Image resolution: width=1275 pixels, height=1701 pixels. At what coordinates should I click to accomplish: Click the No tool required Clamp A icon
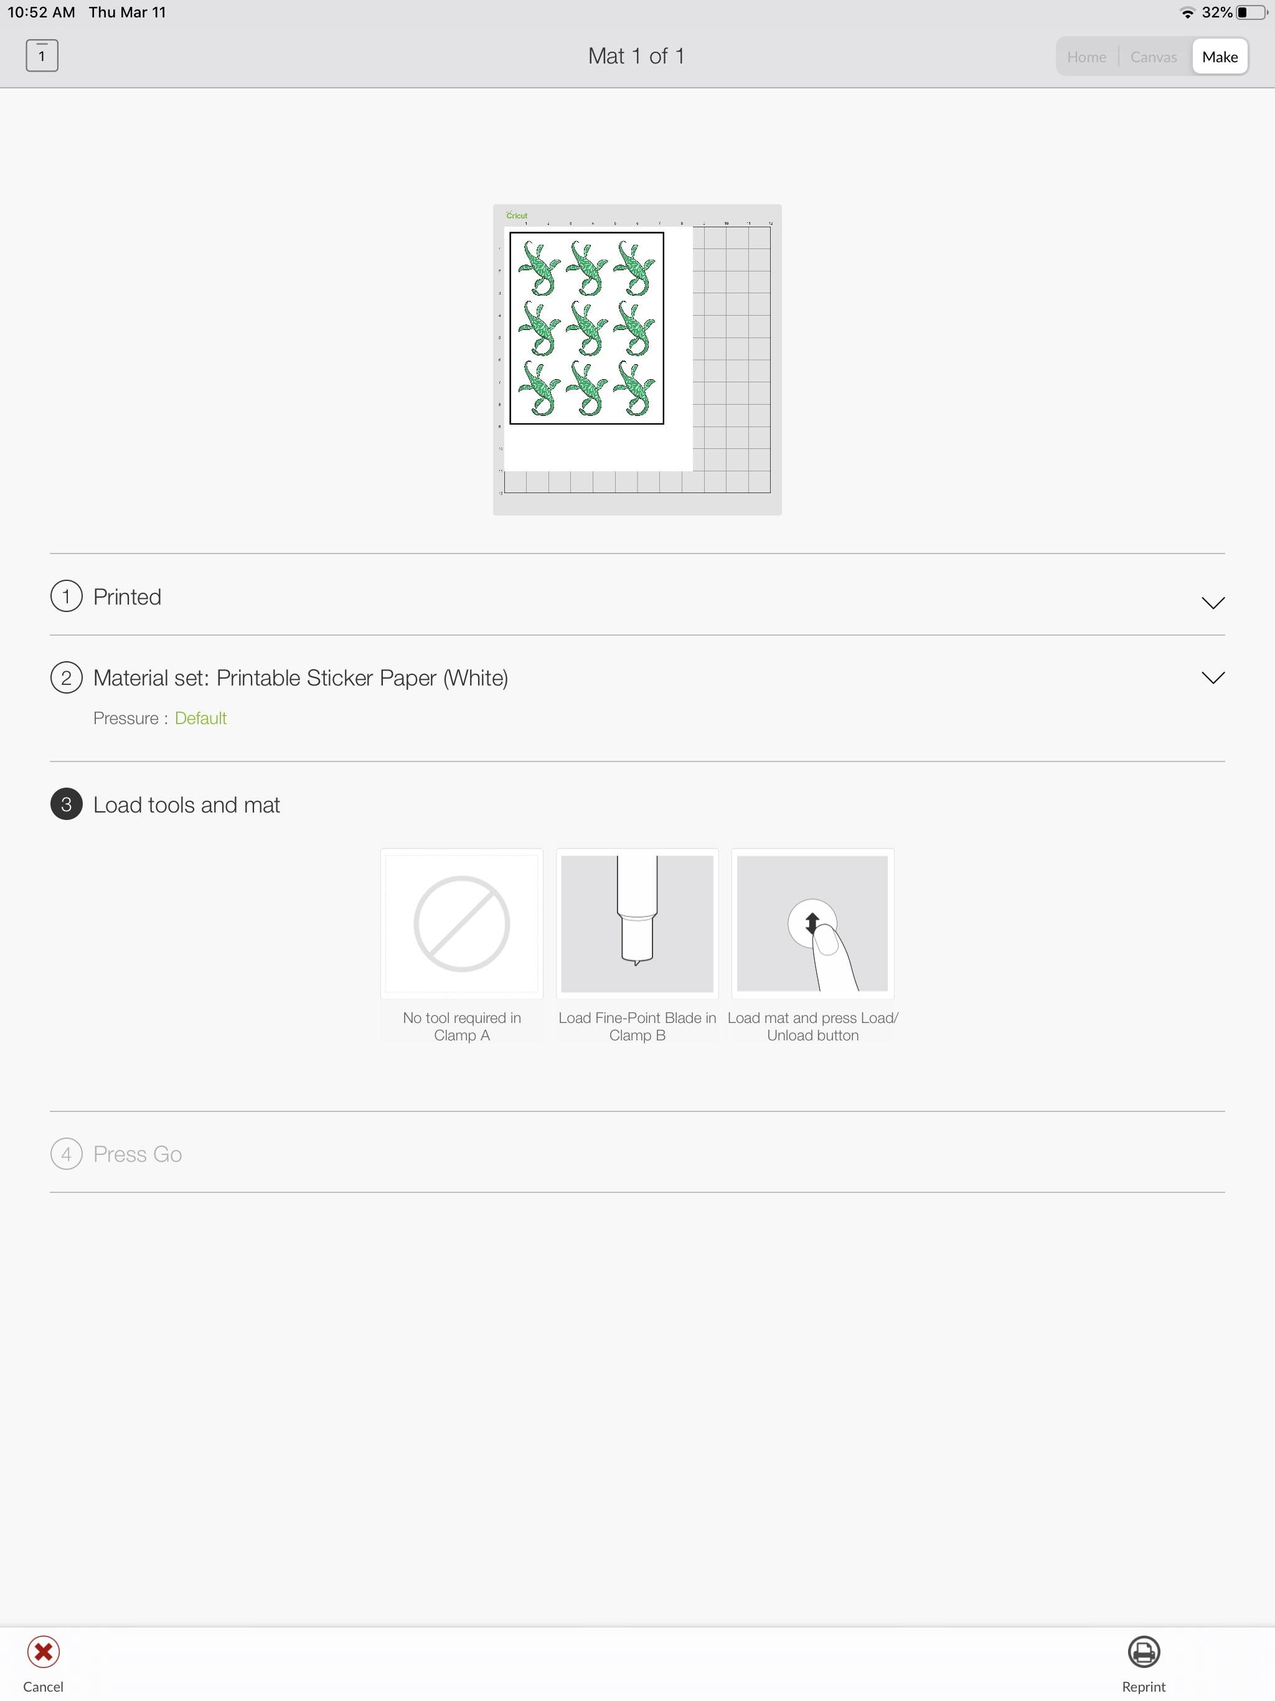pos(461,923)
